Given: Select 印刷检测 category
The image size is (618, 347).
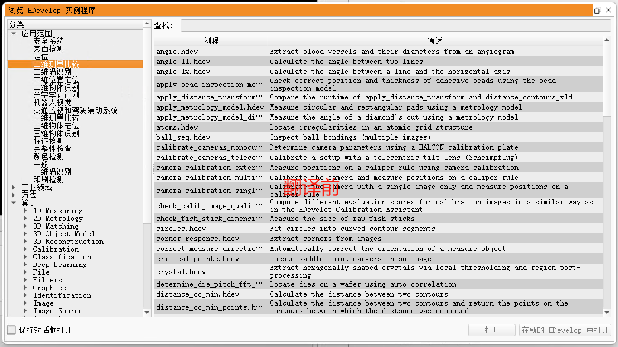Looking at the screenshot, I should tap(49, 179).
